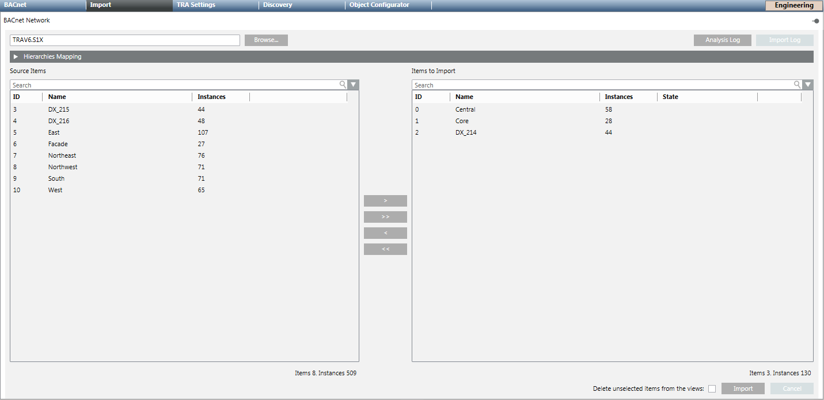Click the single left arrow transfer button
This screenshot has height=400, width=824.
pos(385,233)
